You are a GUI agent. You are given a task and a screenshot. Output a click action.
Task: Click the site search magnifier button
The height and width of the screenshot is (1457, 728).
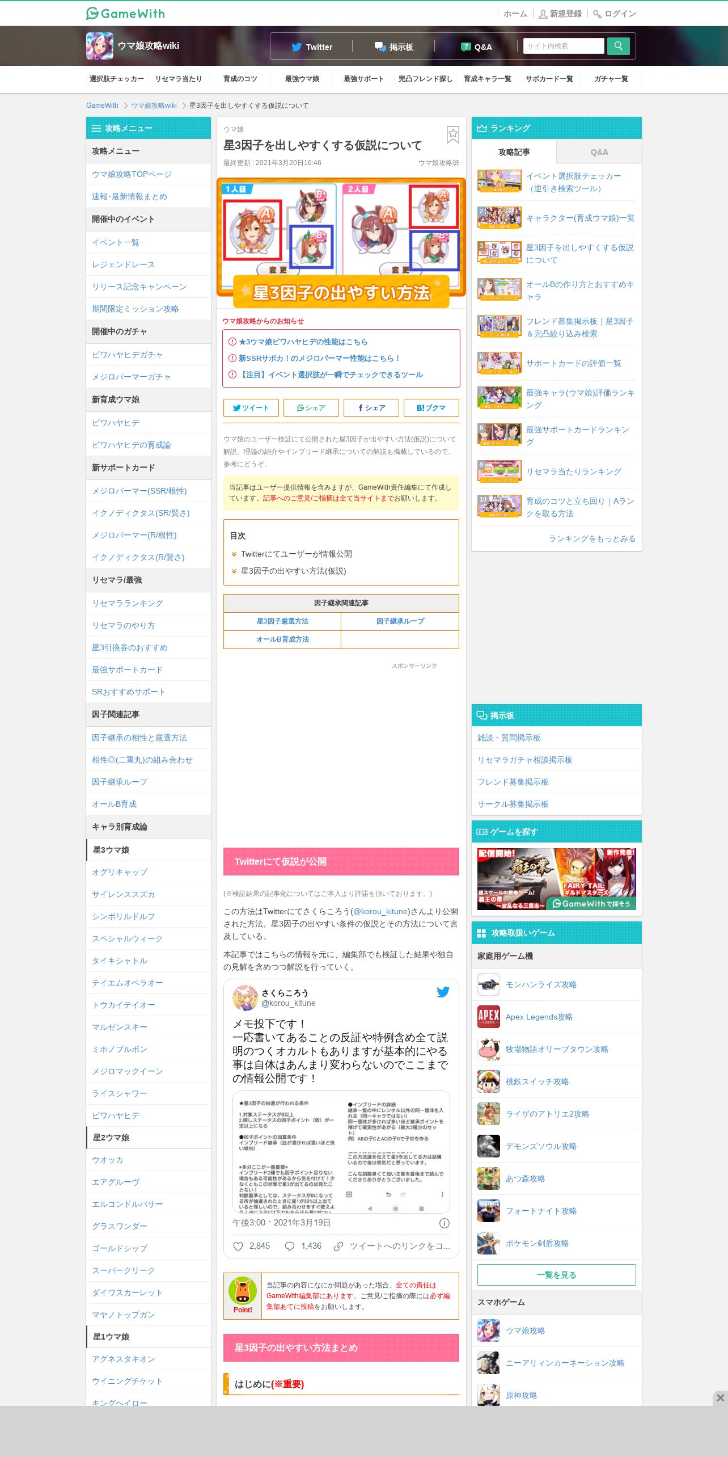click(x=619, y=46)
